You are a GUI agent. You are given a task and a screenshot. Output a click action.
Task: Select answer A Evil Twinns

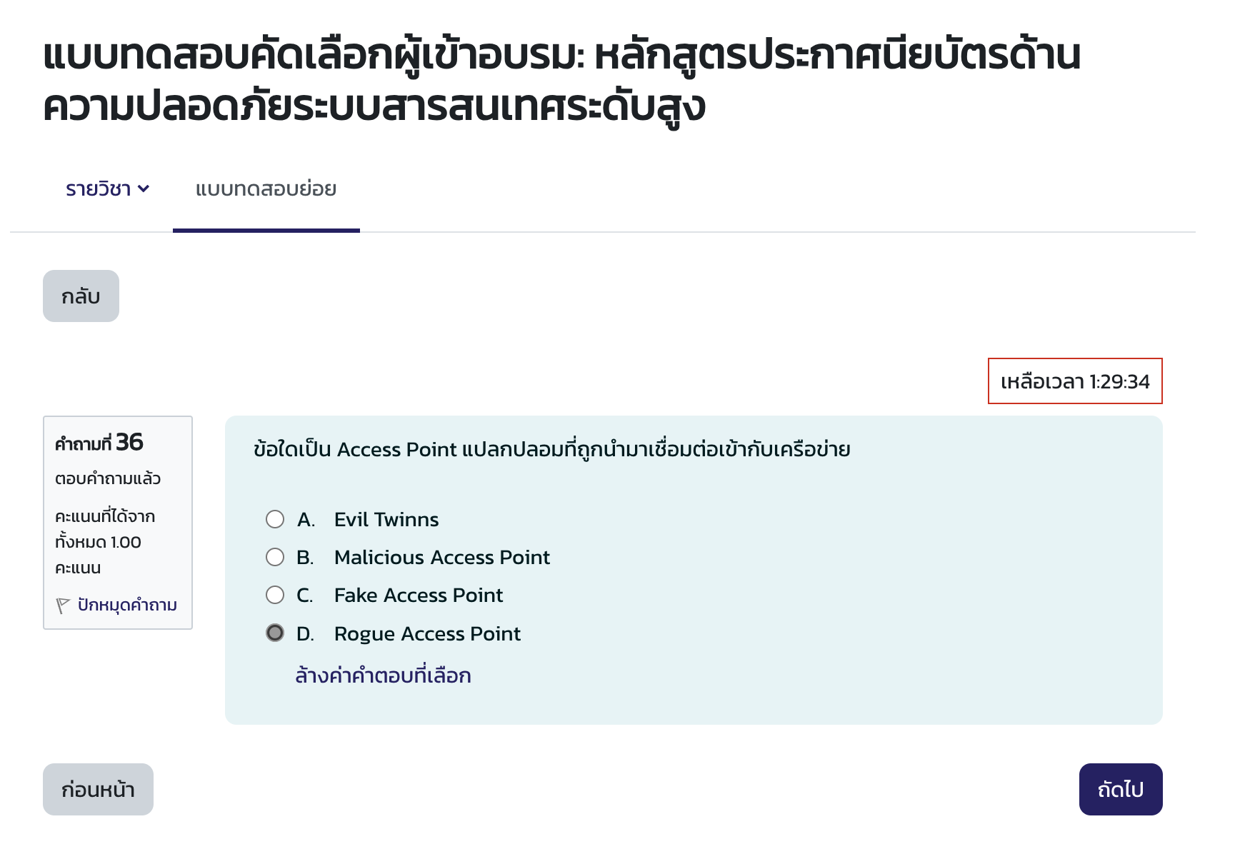tap(275, 519)
